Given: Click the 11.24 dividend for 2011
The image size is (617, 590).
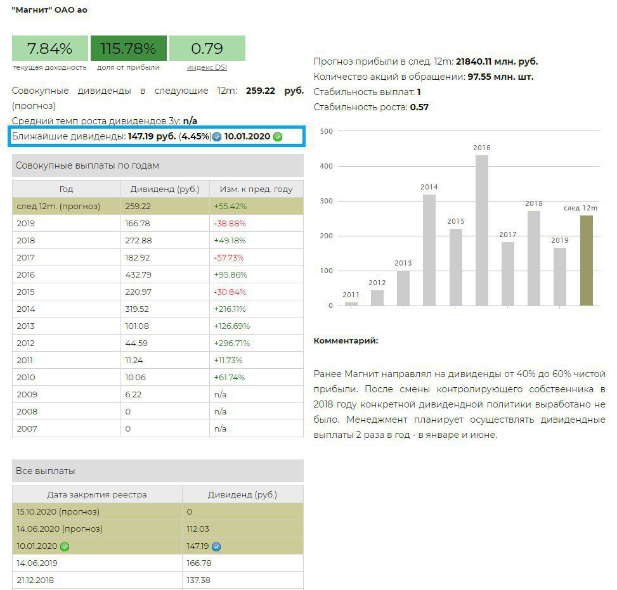Looking at the screenshot, I should [134, 361].
